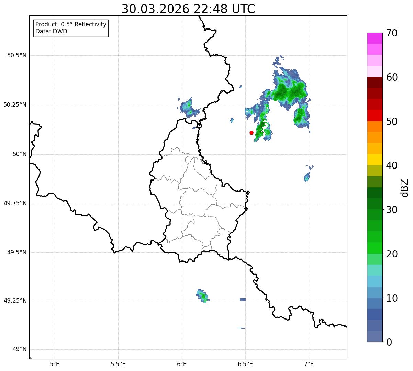Image resolution: width=413 pixels, height=371 pixels.
Task: Click the latitude label 50.5°N
Action: pos(17,55)
